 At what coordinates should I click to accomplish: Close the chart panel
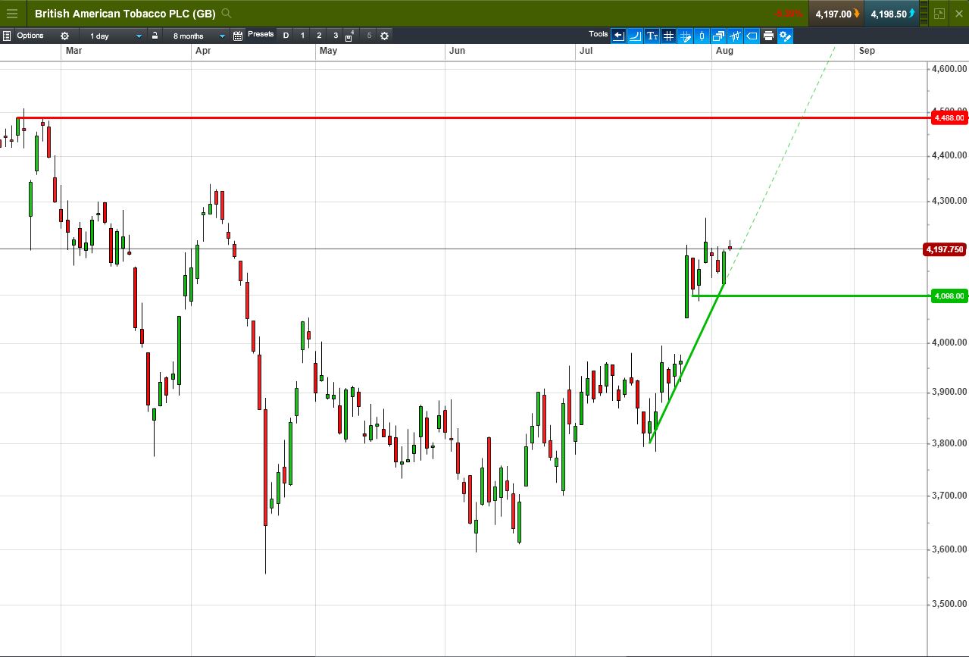(959, 14)
